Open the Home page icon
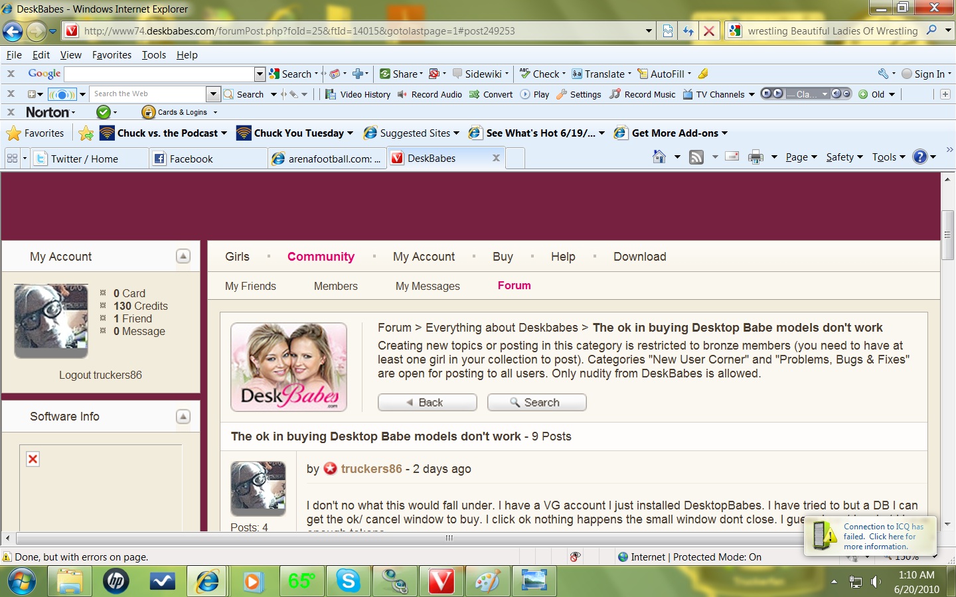 [659, 157]
